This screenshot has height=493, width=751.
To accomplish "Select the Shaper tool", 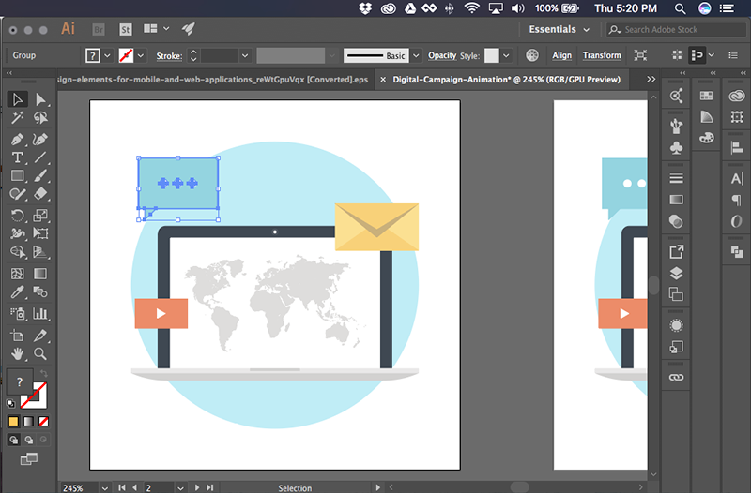I will click(17, 194).
